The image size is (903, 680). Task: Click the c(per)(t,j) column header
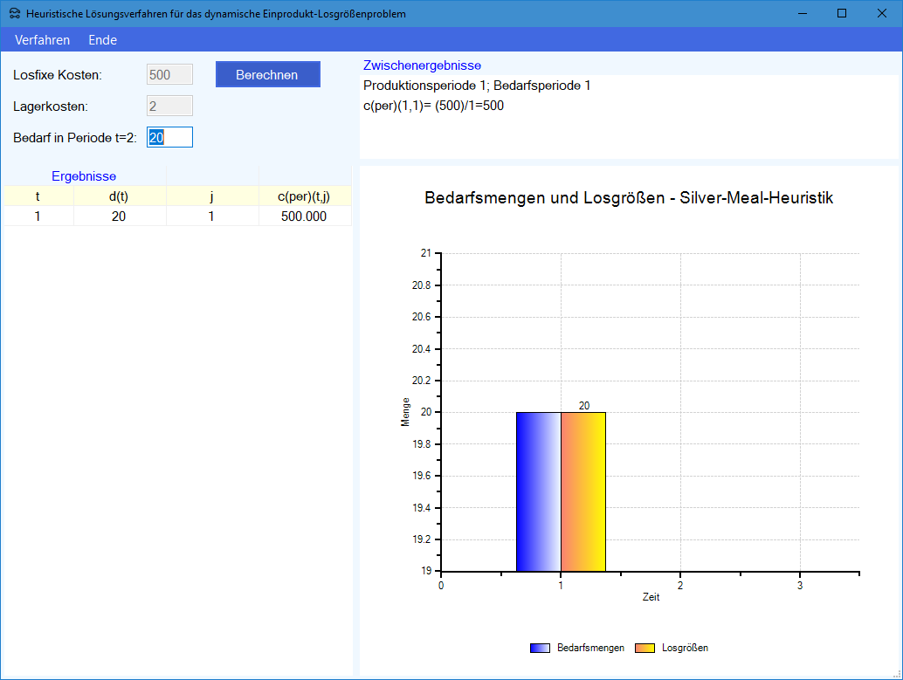[304, 196]
